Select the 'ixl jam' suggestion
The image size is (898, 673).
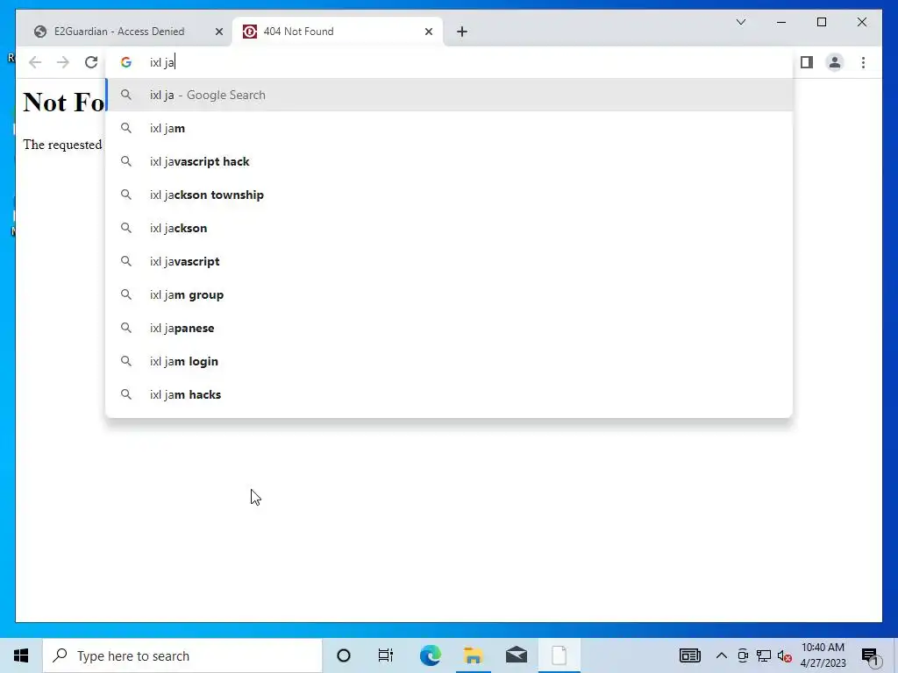(449, 128)
